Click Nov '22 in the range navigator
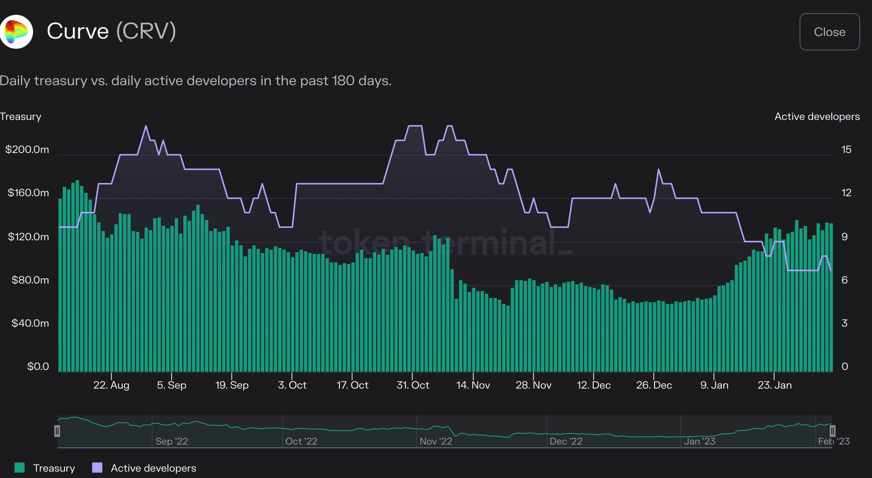The image size is (872, 478). 436,441
